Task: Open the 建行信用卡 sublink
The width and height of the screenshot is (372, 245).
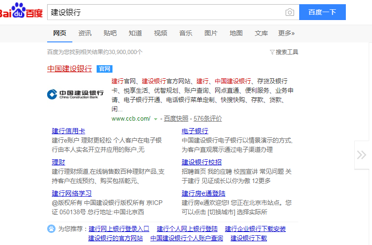Action: tap(69, 131)
